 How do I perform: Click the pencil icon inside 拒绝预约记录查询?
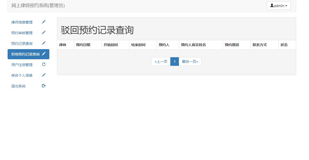[44, 54]
